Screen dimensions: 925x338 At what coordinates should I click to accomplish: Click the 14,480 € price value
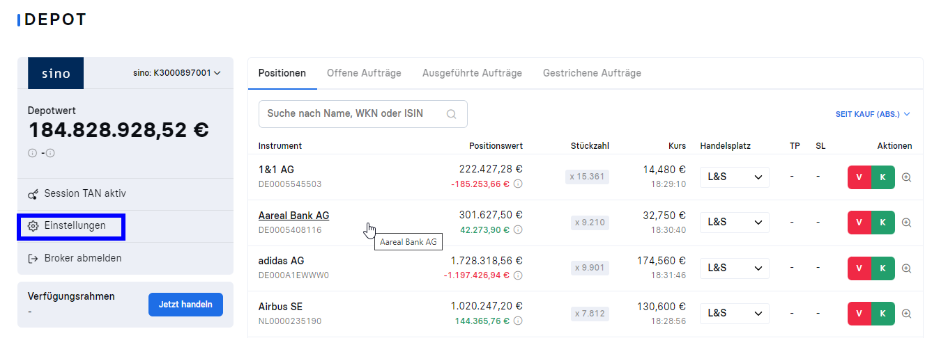(x=664, y=170)
